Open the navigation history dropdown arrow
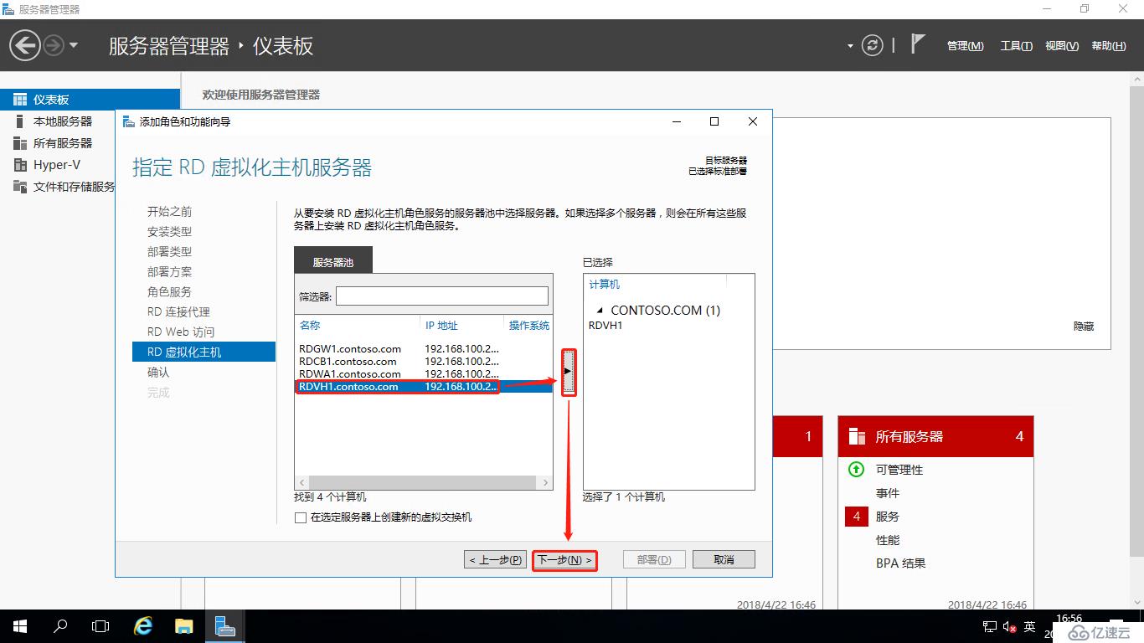 tap(74, 45)
